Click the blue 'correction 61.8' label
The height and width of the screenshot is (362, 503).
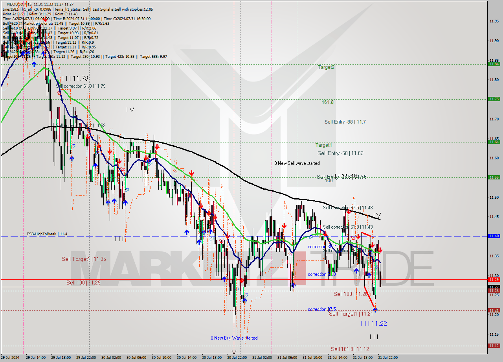coord(322,274)
